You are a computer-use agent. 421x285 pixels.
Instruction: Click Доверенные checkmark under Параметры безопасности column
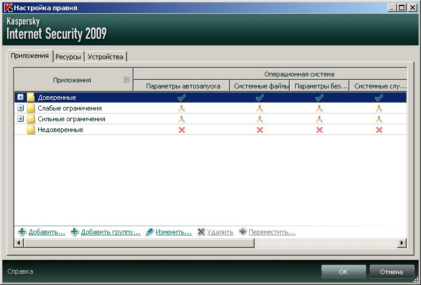[x=319, y=97]
